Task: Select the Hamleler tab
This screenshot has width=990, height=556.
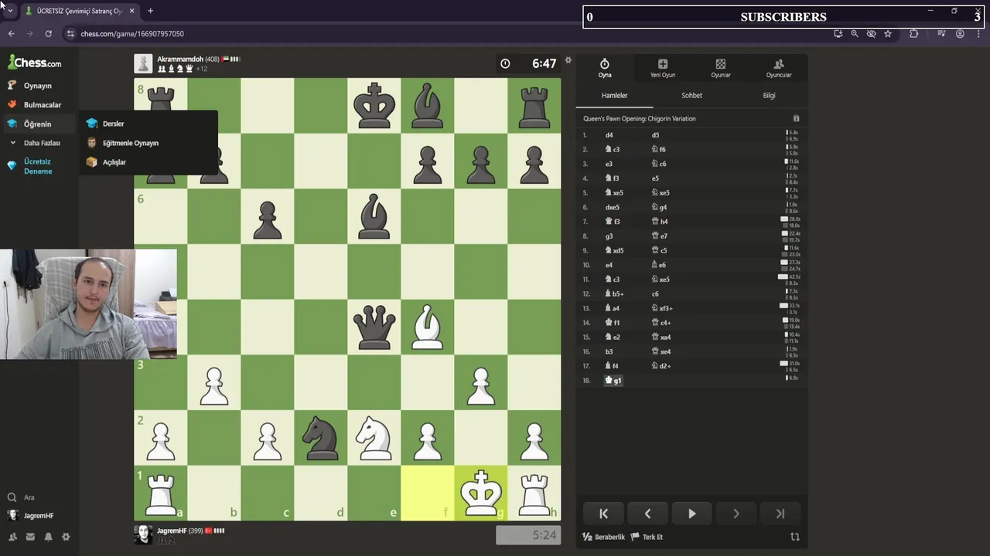Action: click(x=615, y=95)
